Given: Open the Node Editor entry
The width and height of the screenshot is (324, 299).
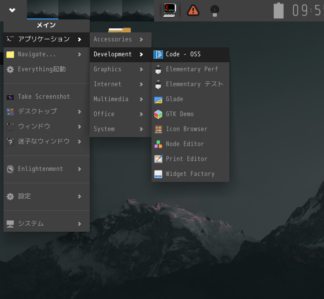Looking at the screenshot, I should [x=190, y=144].
